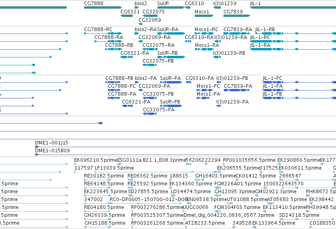Click the blos2 gene label
Viewport: 336px width, 229px height.
[141, 4]
